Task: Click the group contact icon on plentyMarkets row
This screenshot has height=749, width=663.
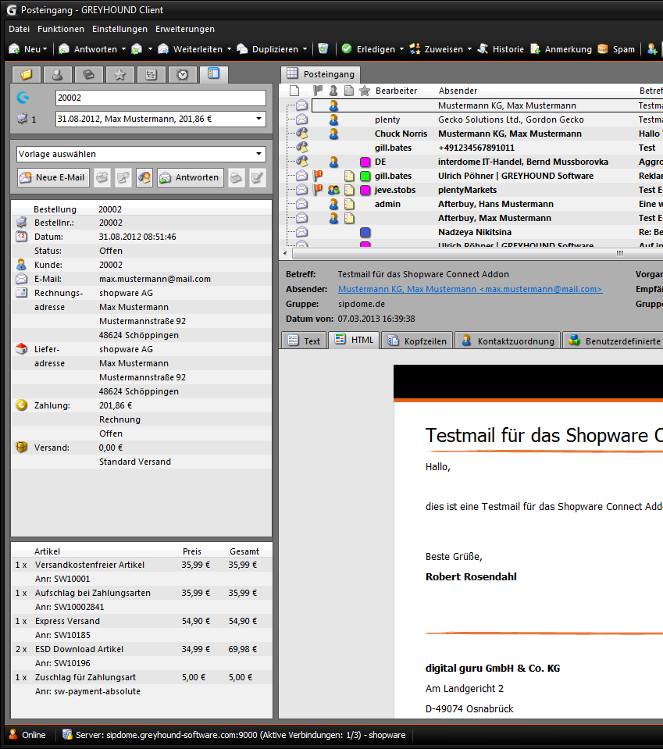Action: tap(333, 190)
